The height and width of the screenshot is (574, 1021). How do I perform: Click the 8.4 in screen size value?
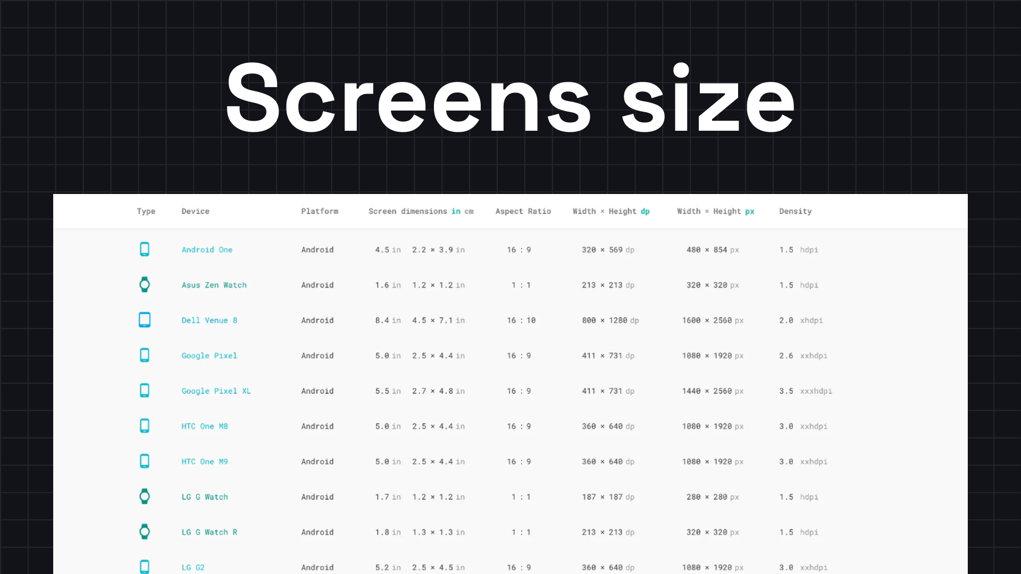(388, 320)
